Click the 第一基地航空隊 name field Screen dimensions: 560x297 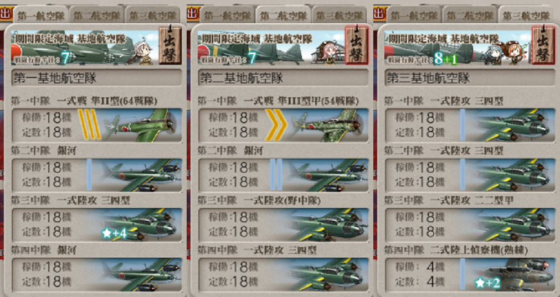click(x=96, y=78)
